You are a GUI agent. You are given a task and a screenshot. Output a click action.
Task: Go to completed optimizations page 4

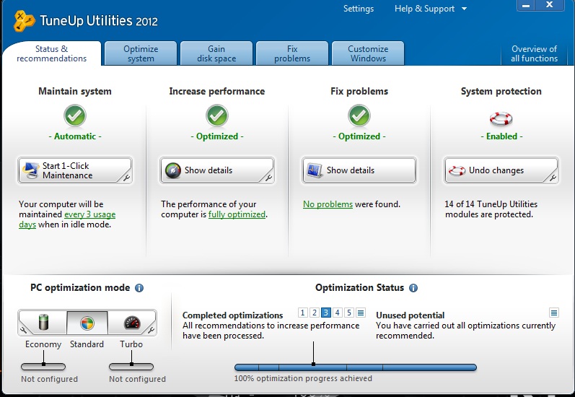pos(338,313)
